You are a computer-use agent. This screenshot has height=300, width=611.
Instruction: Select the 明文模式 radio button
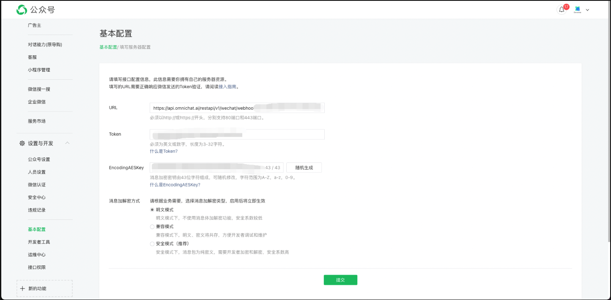(x=152, y=210)
